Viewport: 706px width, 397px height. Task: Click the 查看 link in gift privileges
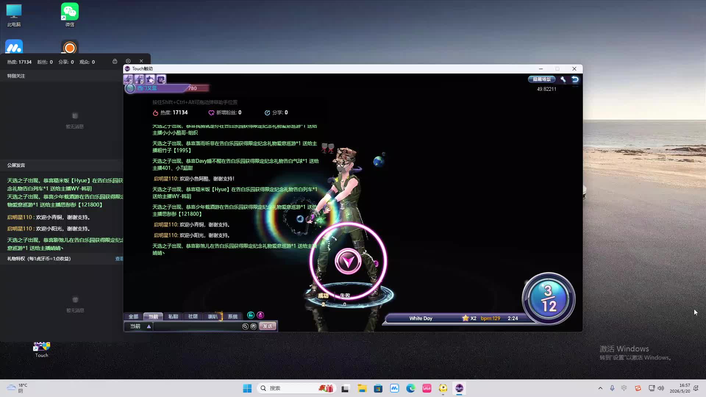(119, 259)
